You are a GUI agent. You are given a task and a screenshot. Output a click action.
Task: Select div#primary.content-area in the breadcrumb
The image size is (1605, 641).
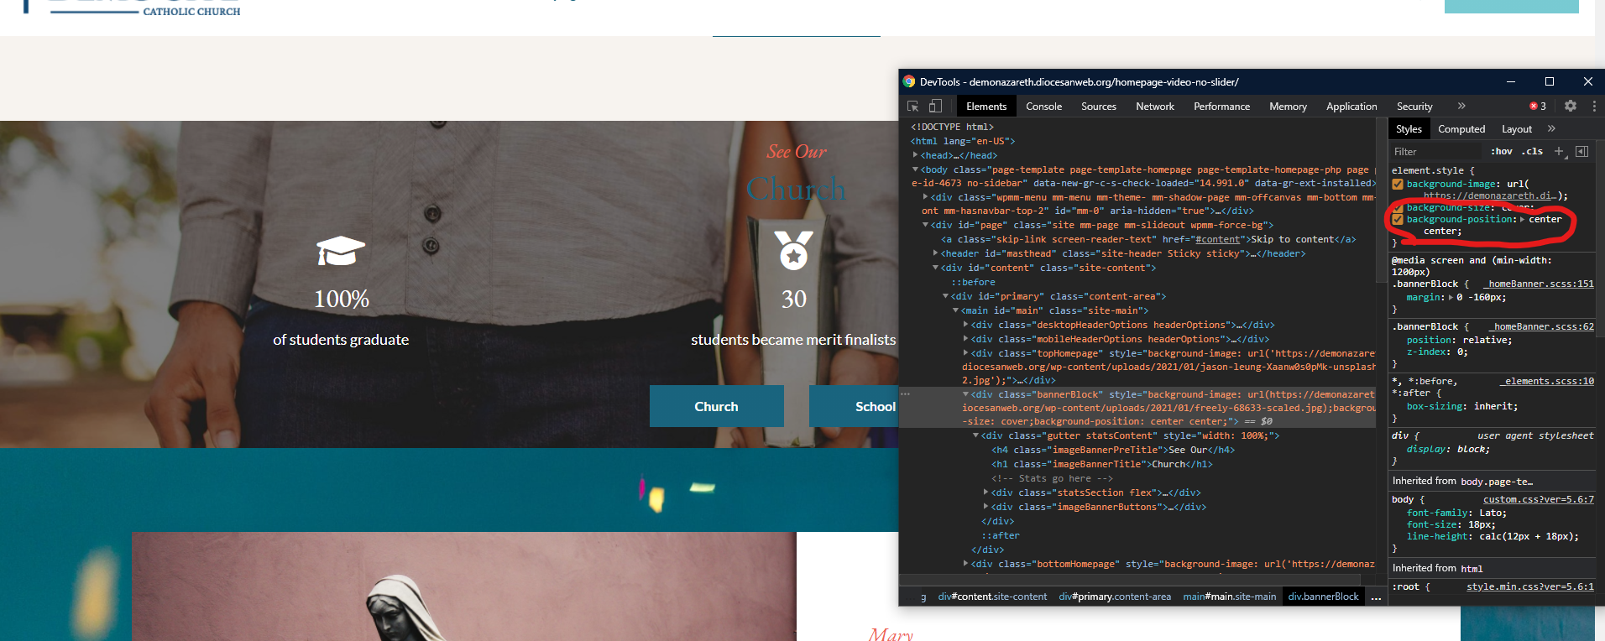click(x=1114, y=597)
